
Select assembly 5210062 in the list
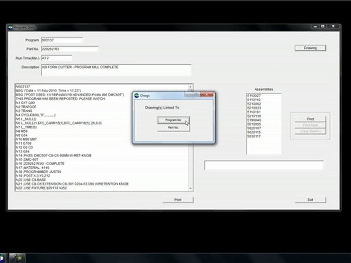tap(254, 104)
